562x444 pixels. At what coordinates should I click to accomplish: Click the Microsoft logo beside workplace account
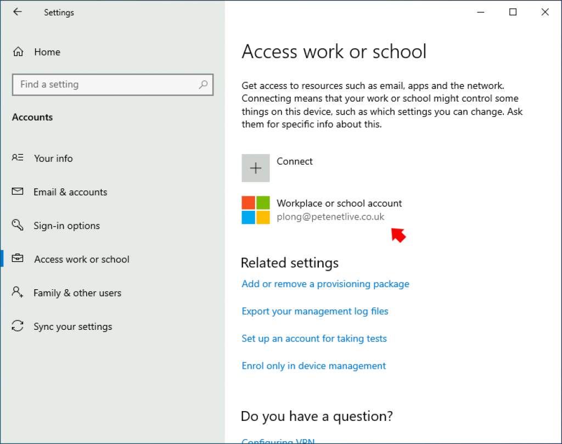(256, 210)
